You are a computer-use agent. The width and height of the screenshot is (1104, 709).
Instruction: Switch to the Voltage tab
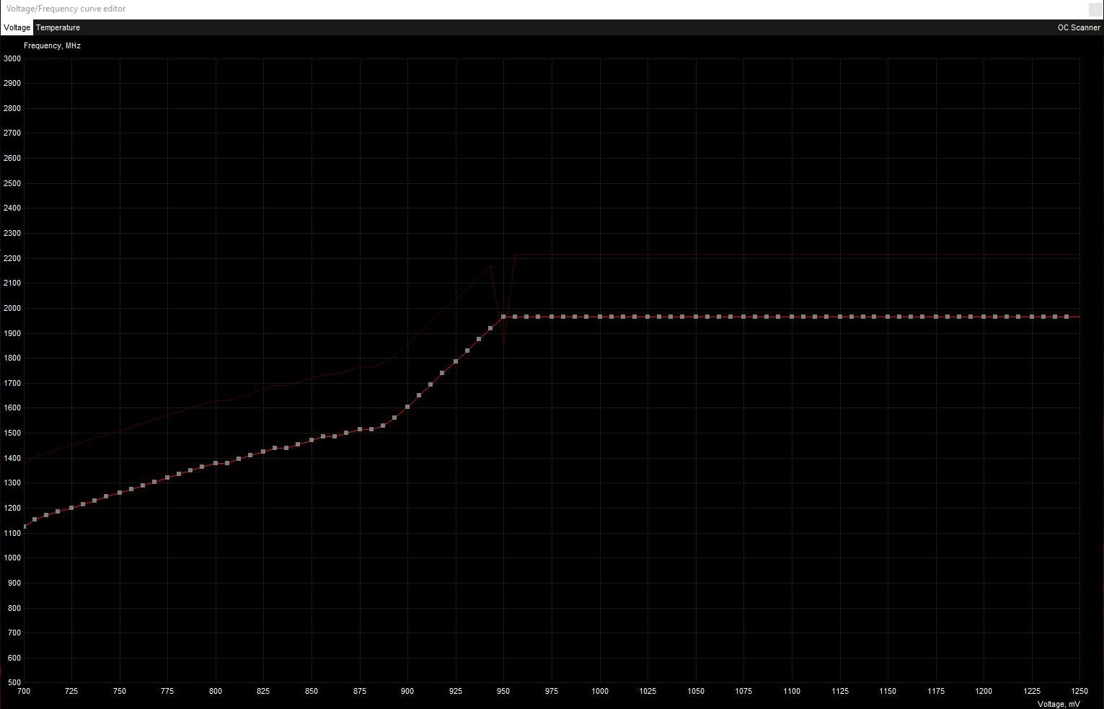(x=17, y=27)
